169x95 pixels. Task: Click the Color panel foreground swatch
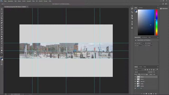(x=135, y=11)
